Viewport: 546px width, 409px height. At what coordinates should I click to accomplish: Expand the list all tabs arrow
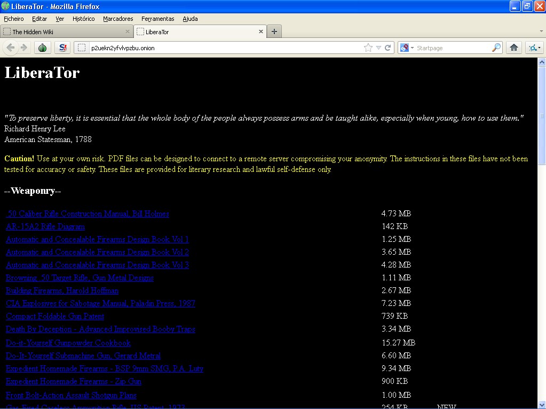(541, 32)
